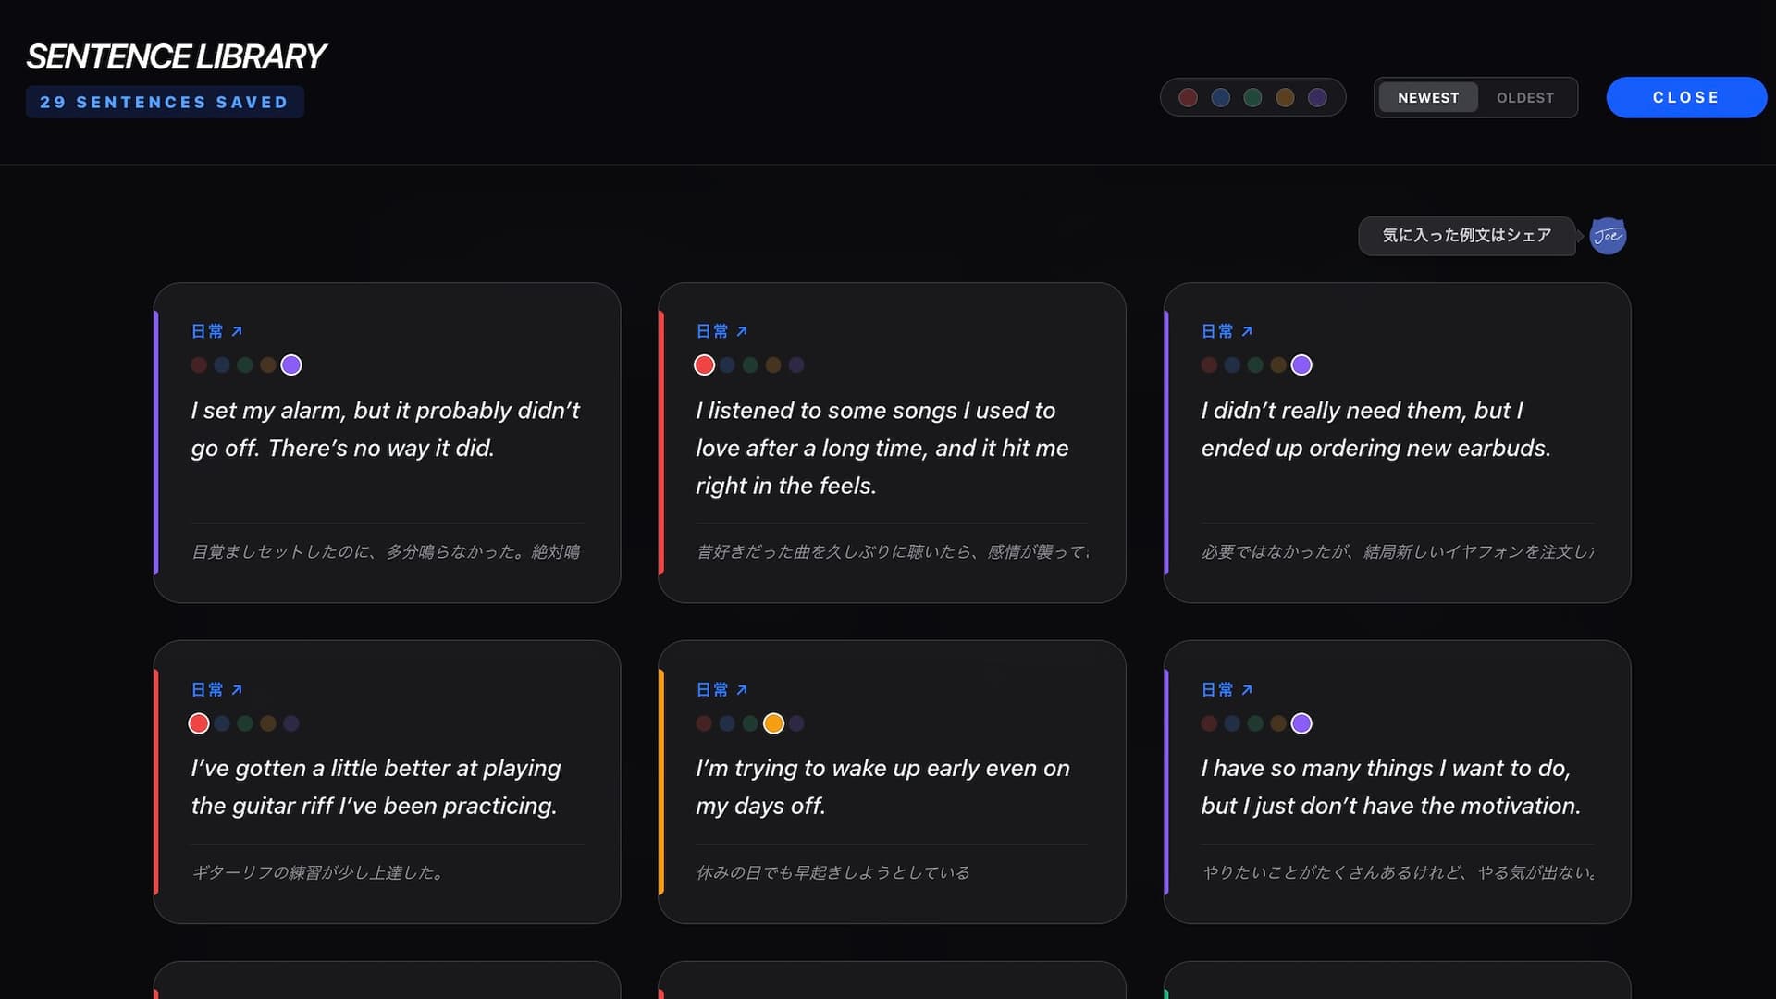Select the purple dot on the alarm sentence card
This screenshot has width=1776, height=999.
pos(291,364)
